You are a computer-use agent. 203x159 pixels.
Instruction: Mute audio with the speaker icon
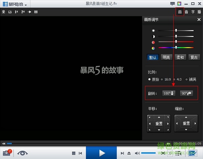tap(137, 153)
